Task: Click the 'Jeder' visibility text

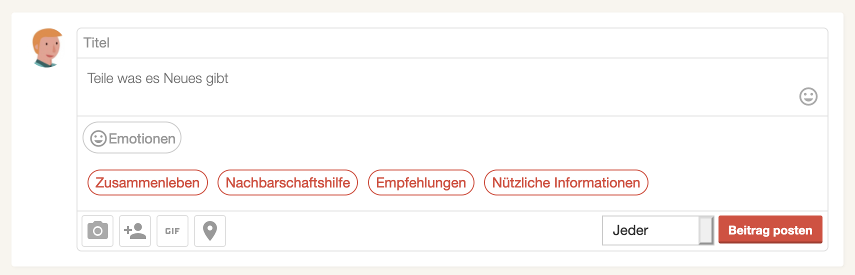Action: click(x=630, y=230)
